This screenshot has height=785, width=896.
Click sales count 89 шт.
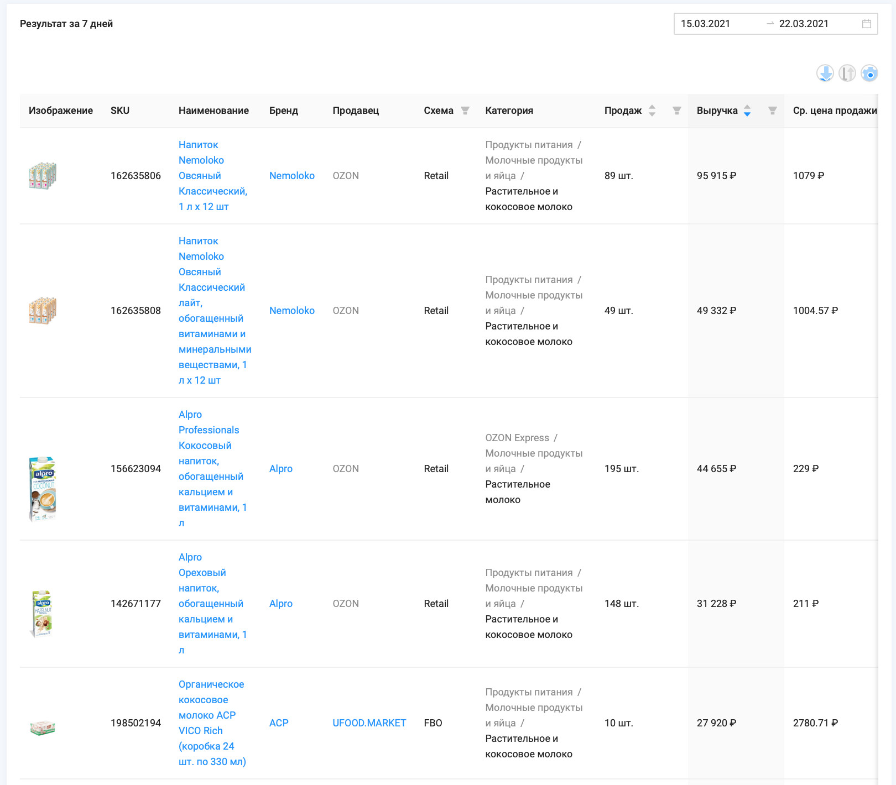pos(619,176)
